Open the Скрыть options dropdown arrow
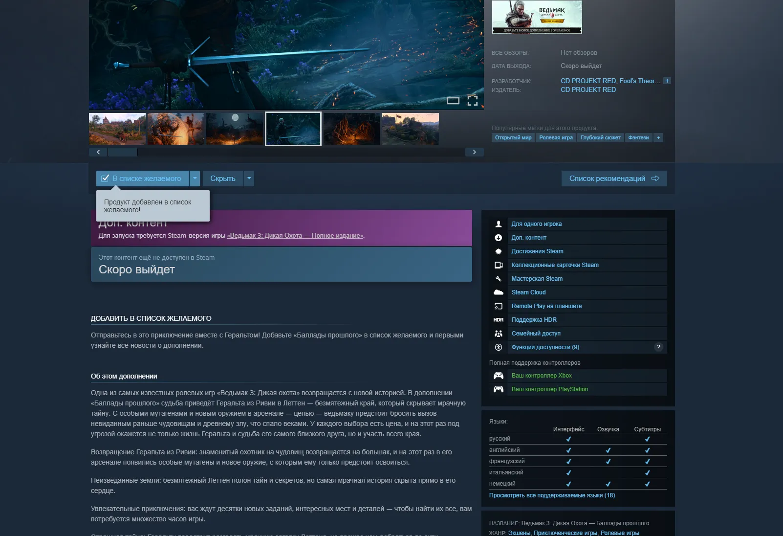The width and height of the screenshot is (783, 536). tap(249, 179)
